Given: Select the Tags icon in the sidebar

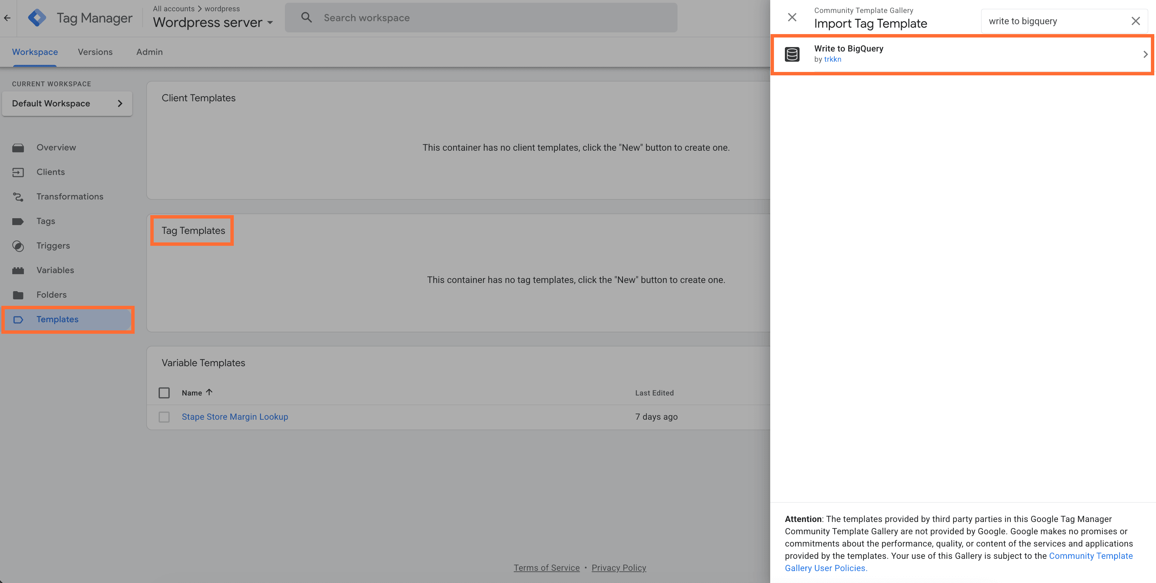Looking at the screenshot, I should [18, 221].
